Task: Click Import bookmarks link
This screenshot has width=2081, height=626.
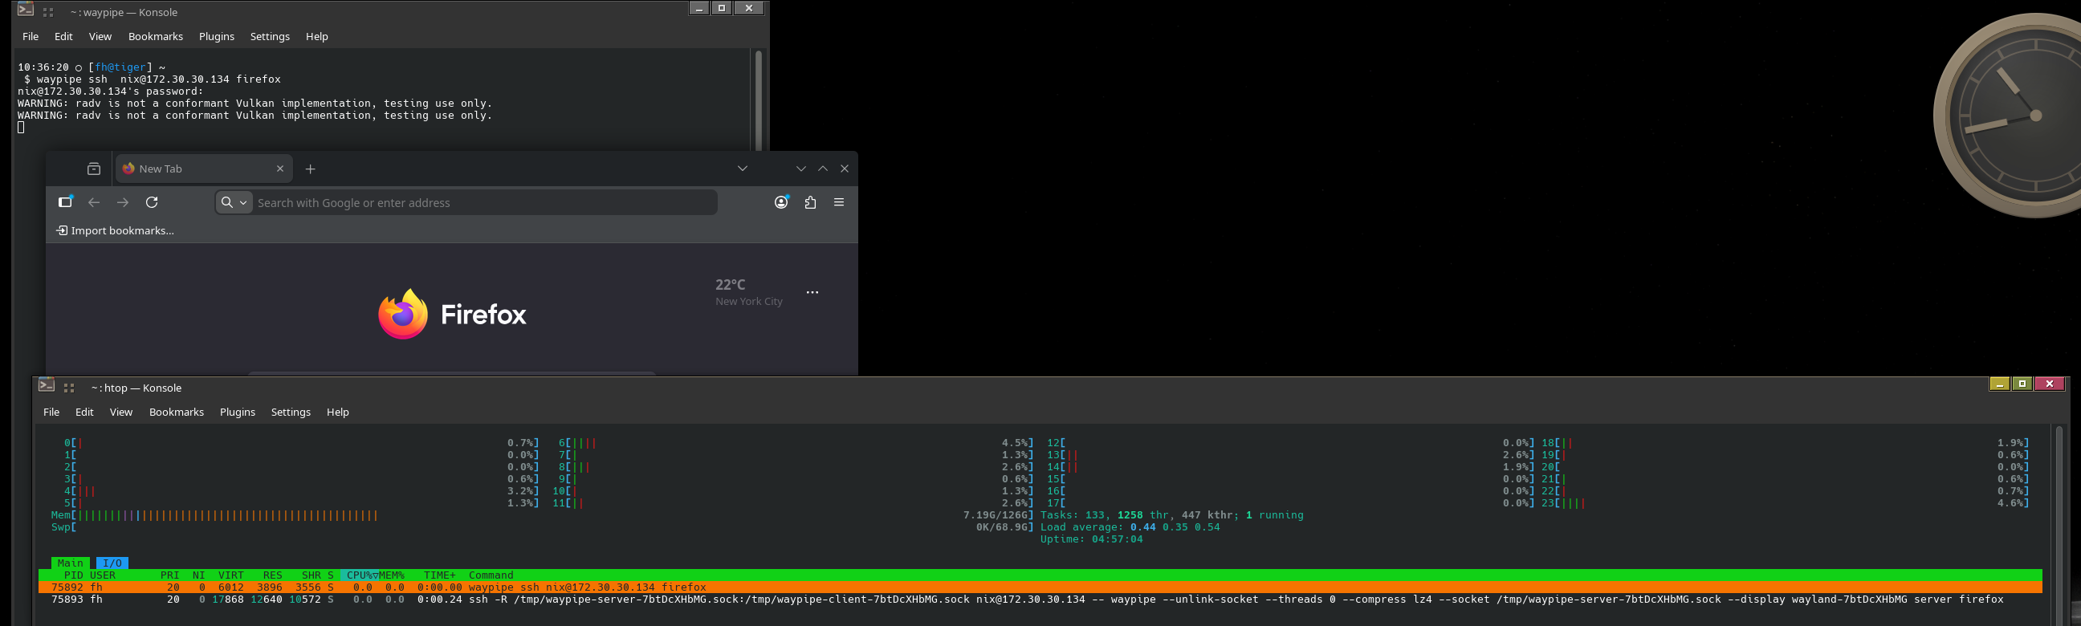Action: coord(116,231)
